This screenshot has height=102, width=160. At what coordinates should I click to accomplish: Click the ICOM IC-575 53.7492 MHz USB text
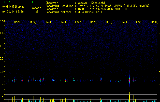point(102,9)
